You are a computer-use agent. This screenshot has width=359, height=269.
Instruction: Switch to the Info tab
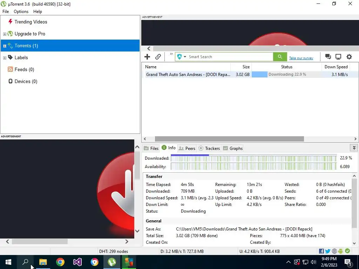click(169, 148)
